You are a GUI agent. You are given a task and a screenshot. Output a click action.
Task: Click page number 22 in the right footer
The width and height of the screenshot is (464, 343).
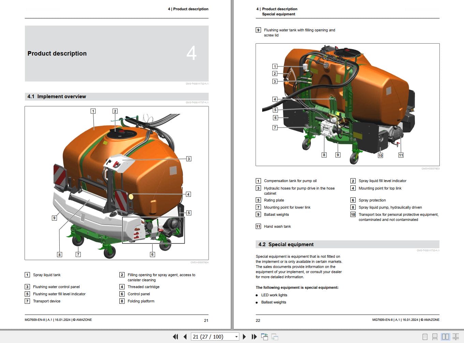tap(258, 320)
